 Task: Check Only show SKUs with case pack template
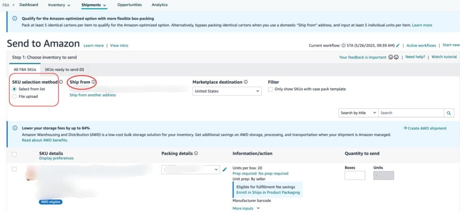point(270,89)
